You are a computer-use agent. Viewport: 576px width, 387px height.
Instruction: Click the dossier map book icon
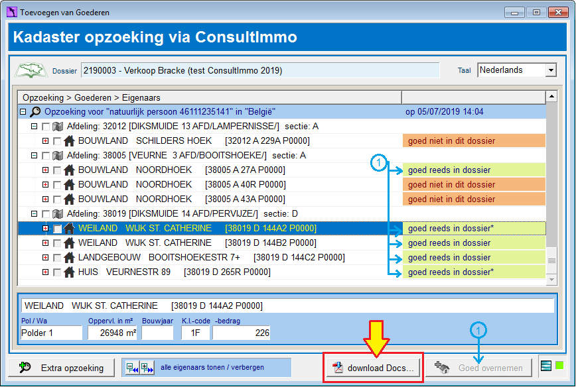click(x=31, y=70)
